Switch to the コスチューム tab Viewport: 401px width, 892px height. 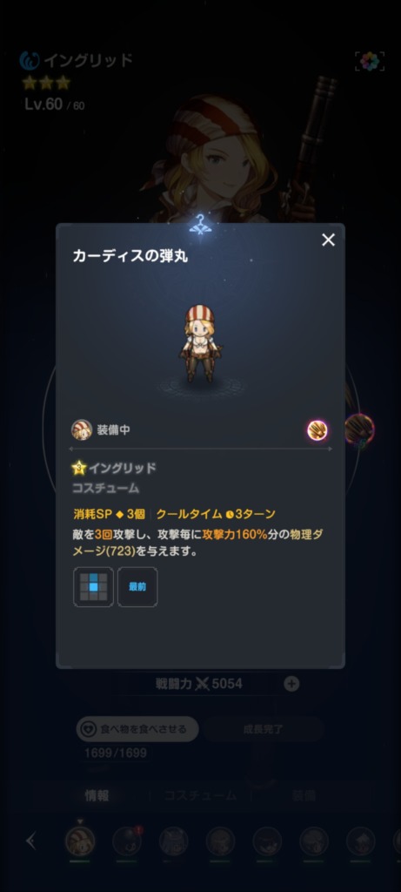(x=200, y=795)
